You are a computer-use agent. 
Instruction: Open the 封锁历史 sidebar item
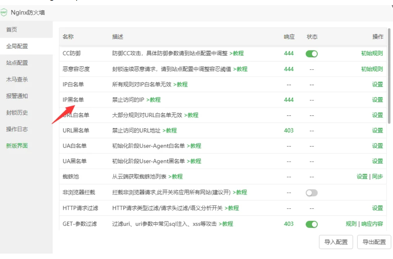click(x=17, y=112)
